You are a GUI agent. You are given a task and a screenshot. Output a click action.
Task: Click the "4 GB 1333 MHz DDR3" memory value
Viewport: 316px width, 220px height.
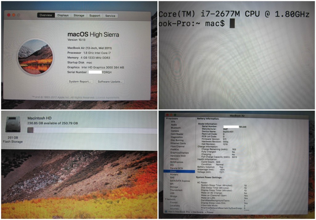(95, 58)
